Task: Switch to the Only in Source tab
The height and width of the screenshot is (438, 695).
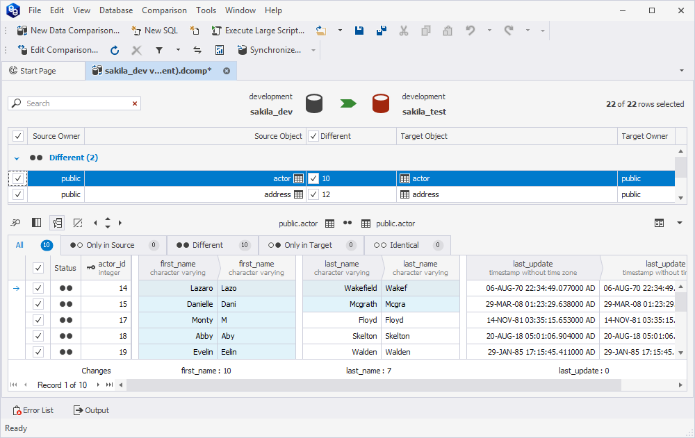Action: (110, 245)
